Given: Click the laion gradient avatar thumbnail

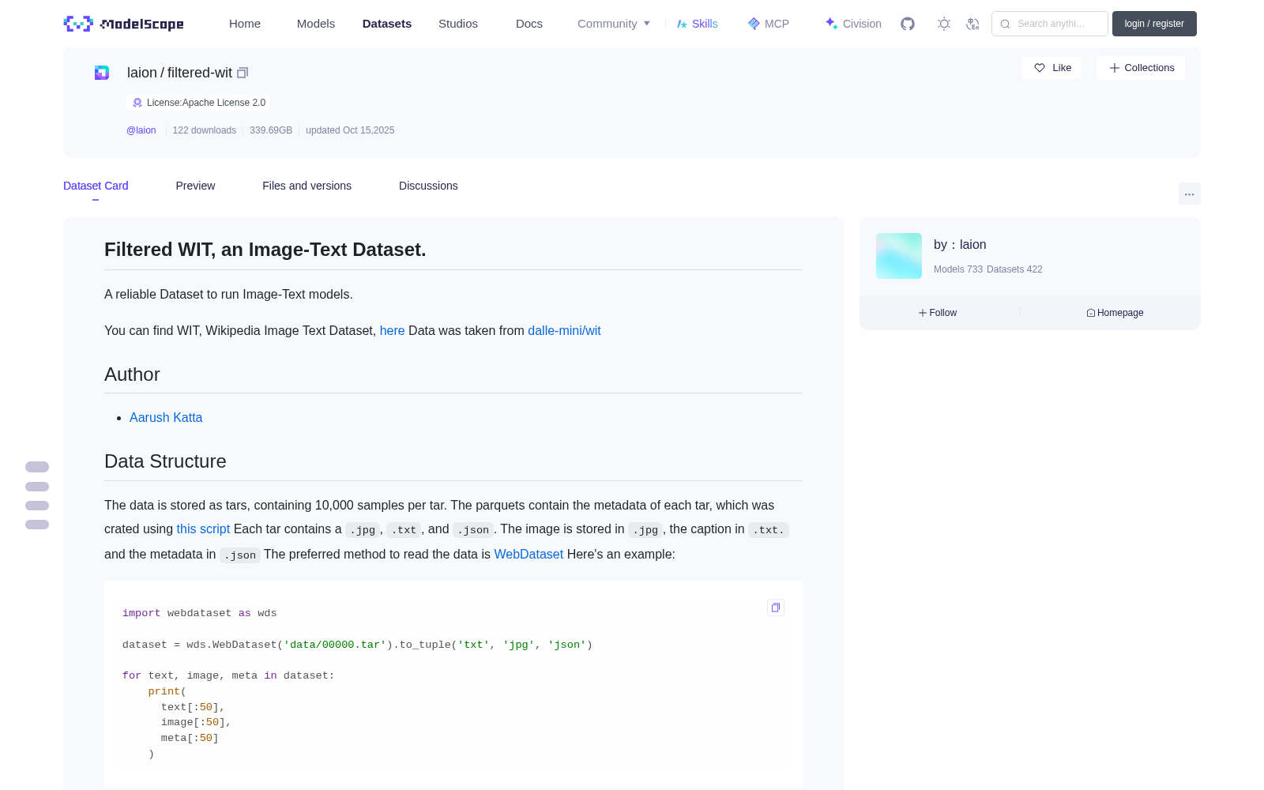Looking at the screenshot, I should coord(899,256).
